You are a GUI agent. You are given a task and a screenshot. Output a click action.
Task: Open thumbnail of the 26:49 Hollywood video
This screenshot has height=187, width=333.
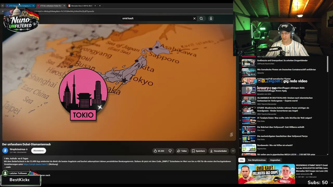[x=249, y=130]
